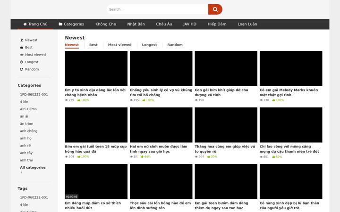340x212 pixels.
Task: Open the Nhật Bản navigation item
Action: click(136, 24)
